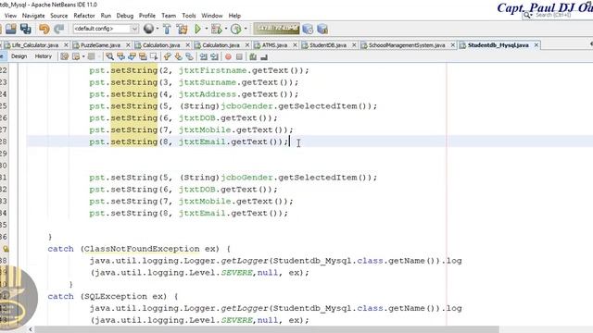This screenshot has width=593, height=333.
Task: Click the horizontal scrollbar at the editor bottom
Action: [266, 329]
